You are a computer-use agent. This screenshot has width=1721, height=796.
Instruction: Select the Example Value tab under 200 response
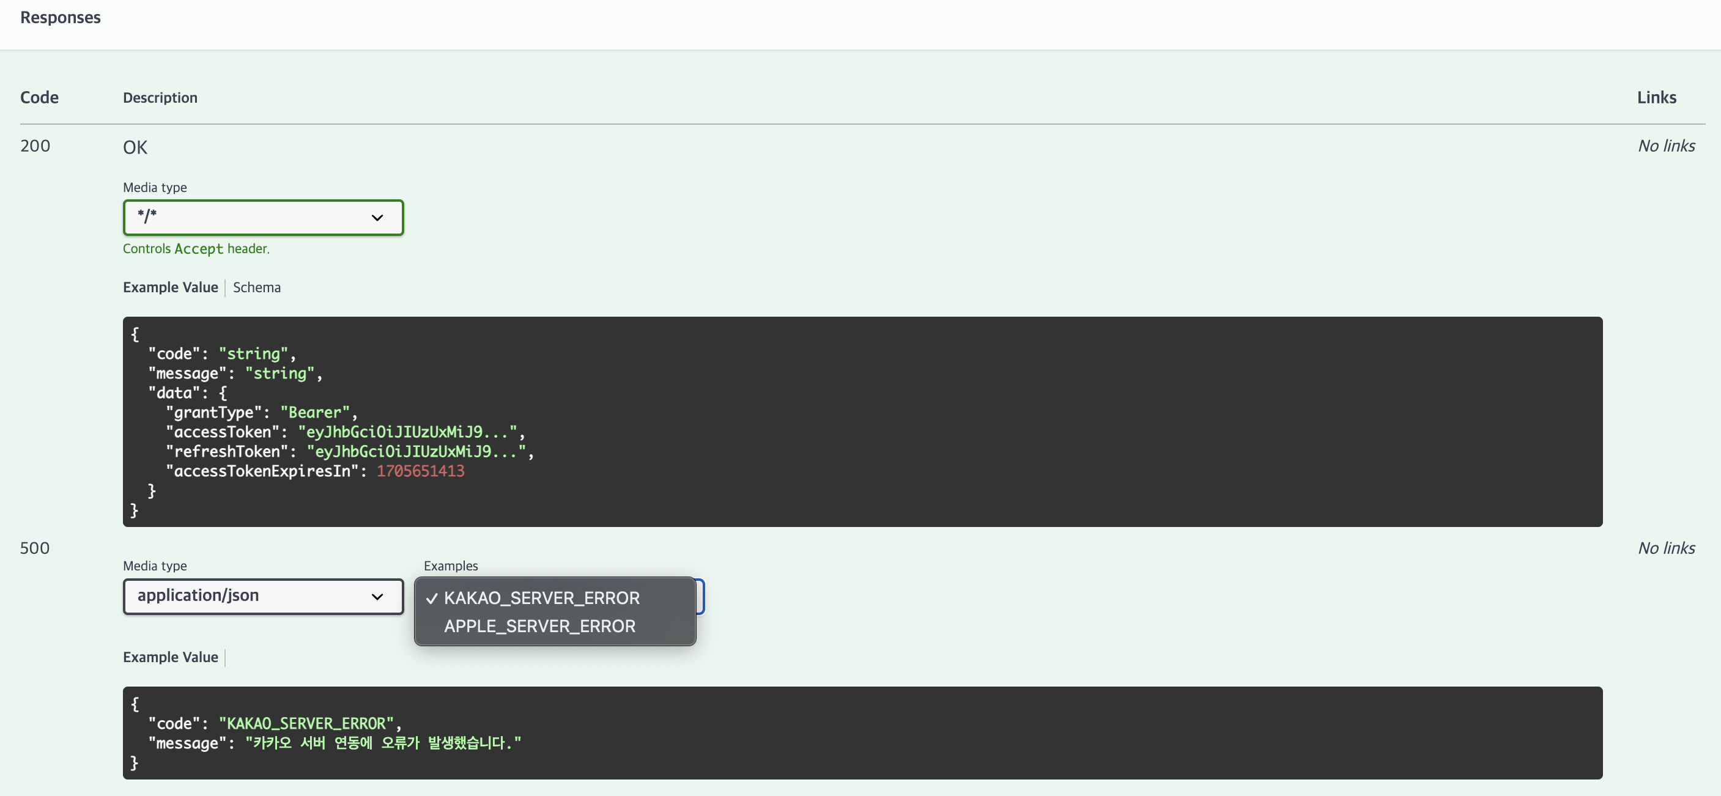171,287
